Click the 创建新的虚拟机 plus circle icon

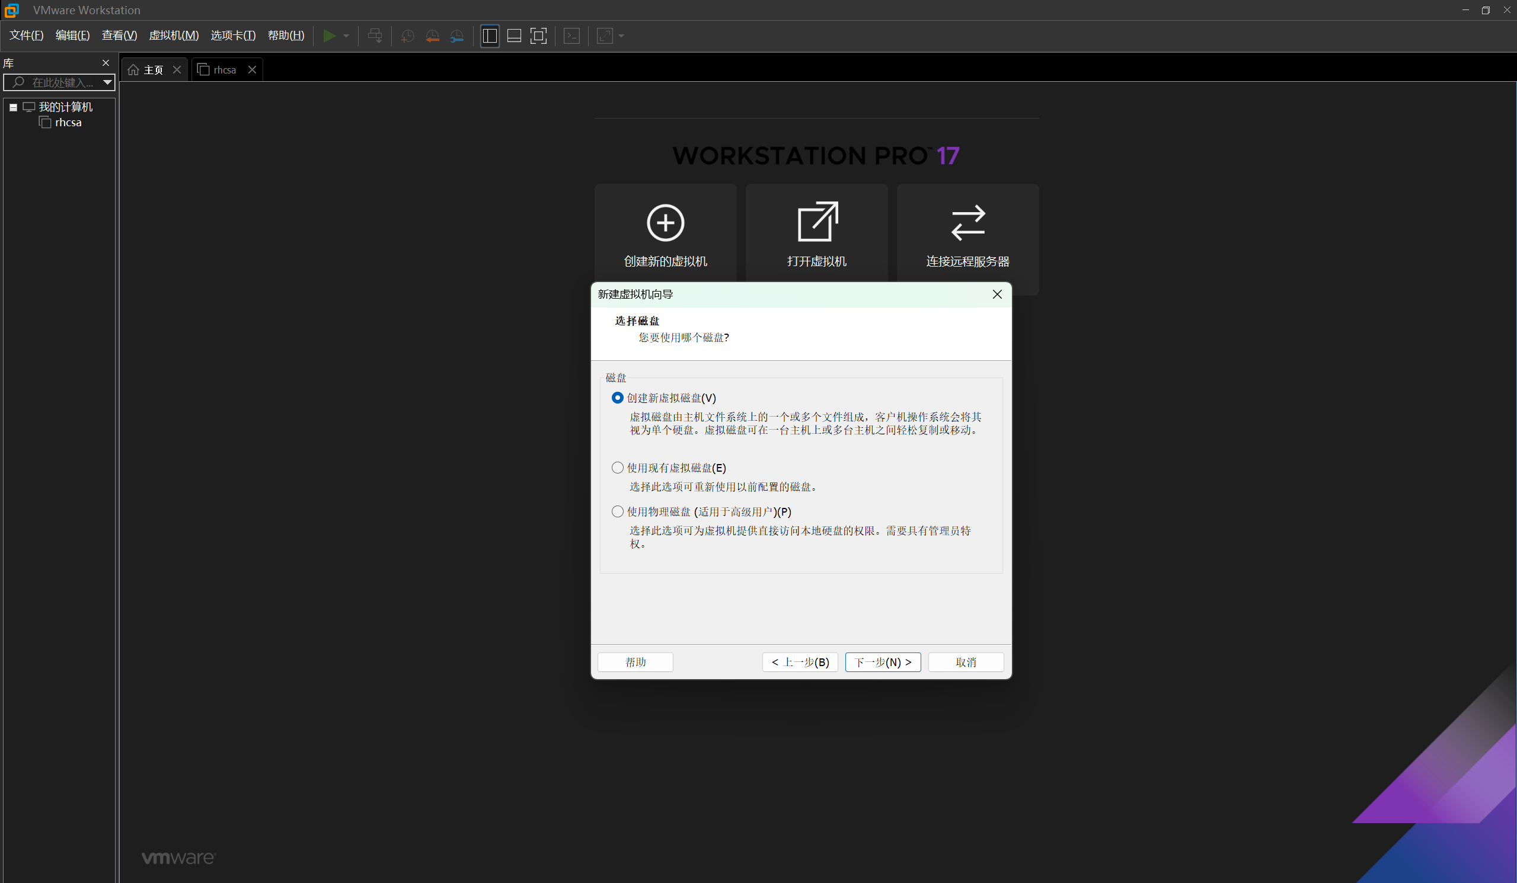665,223
